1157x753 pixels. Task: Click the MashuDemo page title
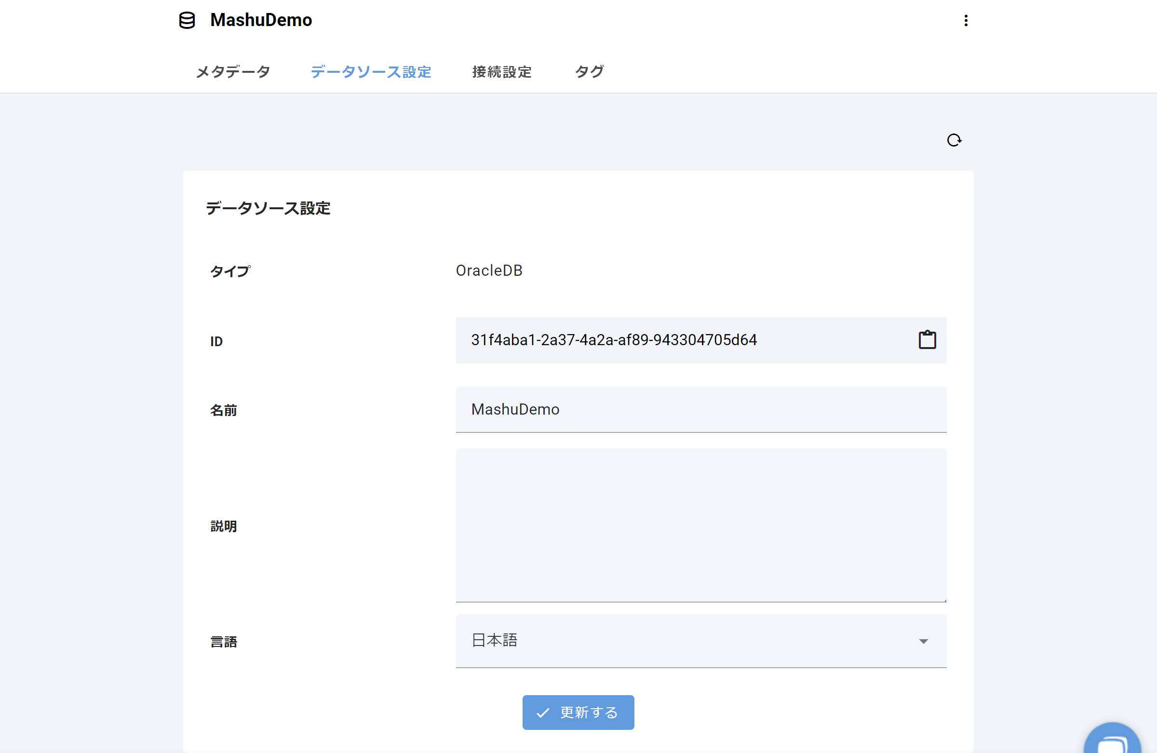[x=261, y=20]
